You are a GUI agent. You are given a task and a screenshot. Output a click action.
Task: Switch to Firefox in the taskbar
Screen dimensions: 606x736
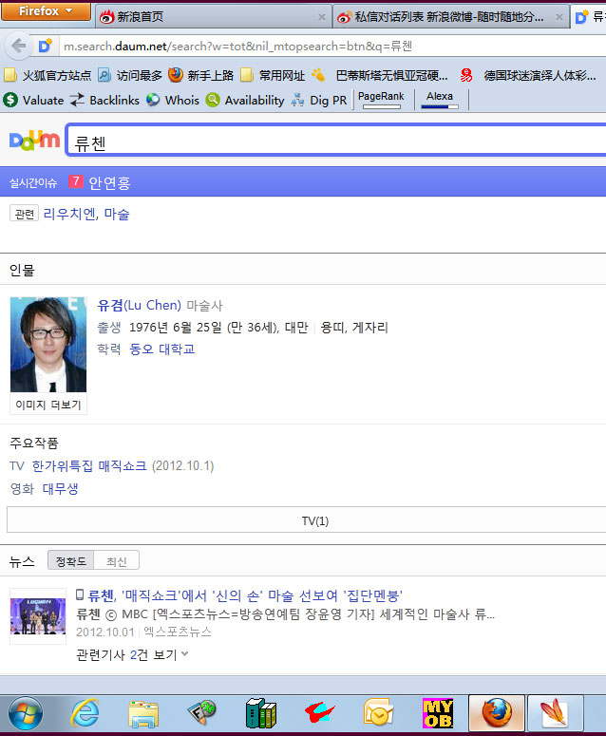(x=497, y=713)
